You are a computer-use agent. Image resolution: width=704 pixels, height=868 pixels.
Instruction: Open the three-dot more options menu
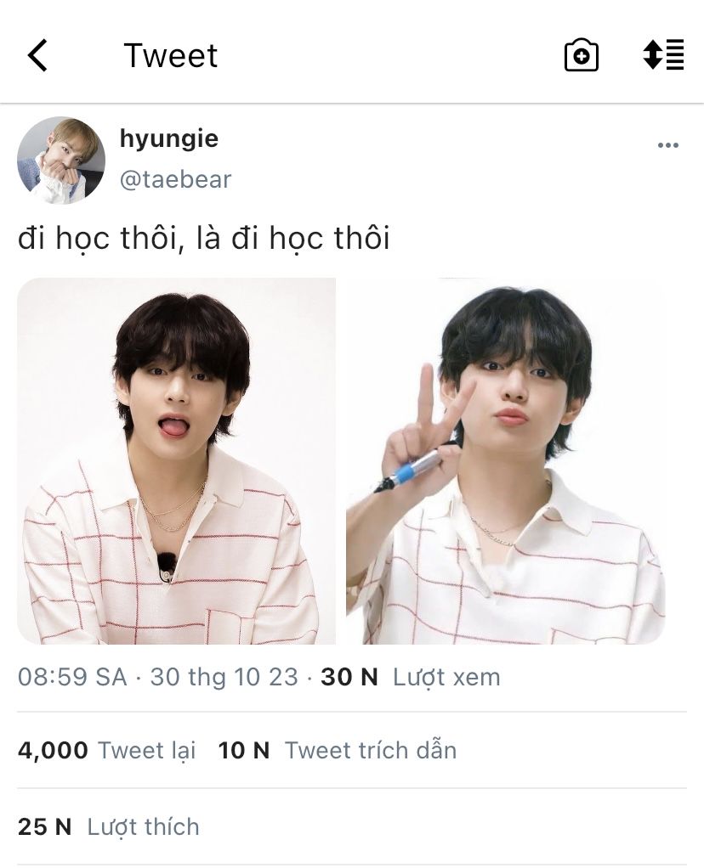pos(668,145)
